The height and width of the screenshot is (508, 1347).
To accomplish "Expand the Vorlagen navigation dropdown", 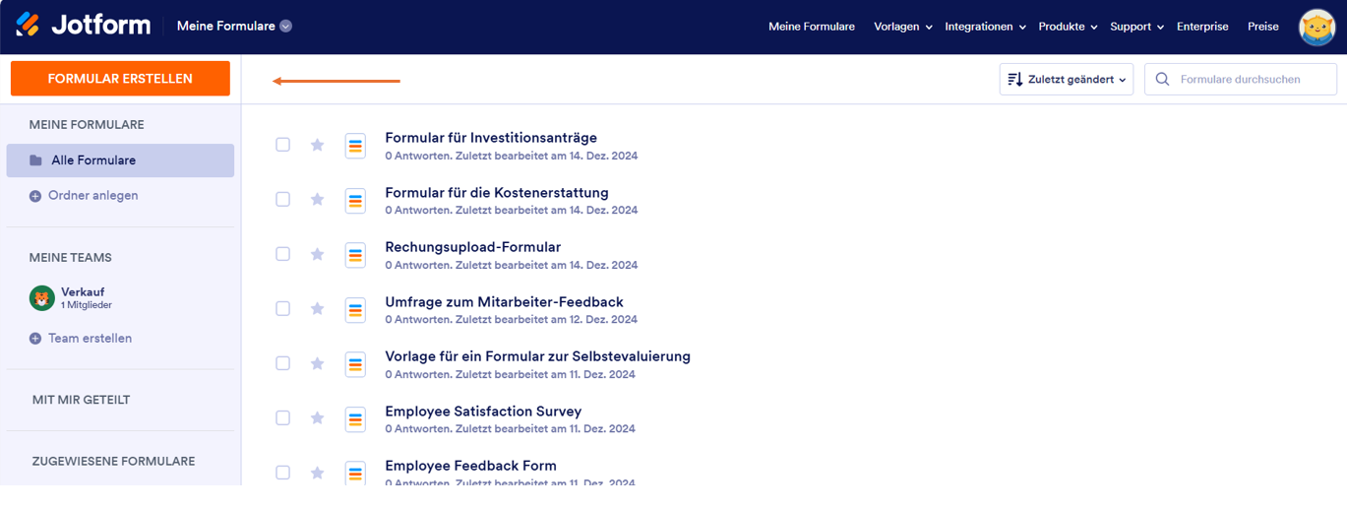I will [x=902, y=27].
